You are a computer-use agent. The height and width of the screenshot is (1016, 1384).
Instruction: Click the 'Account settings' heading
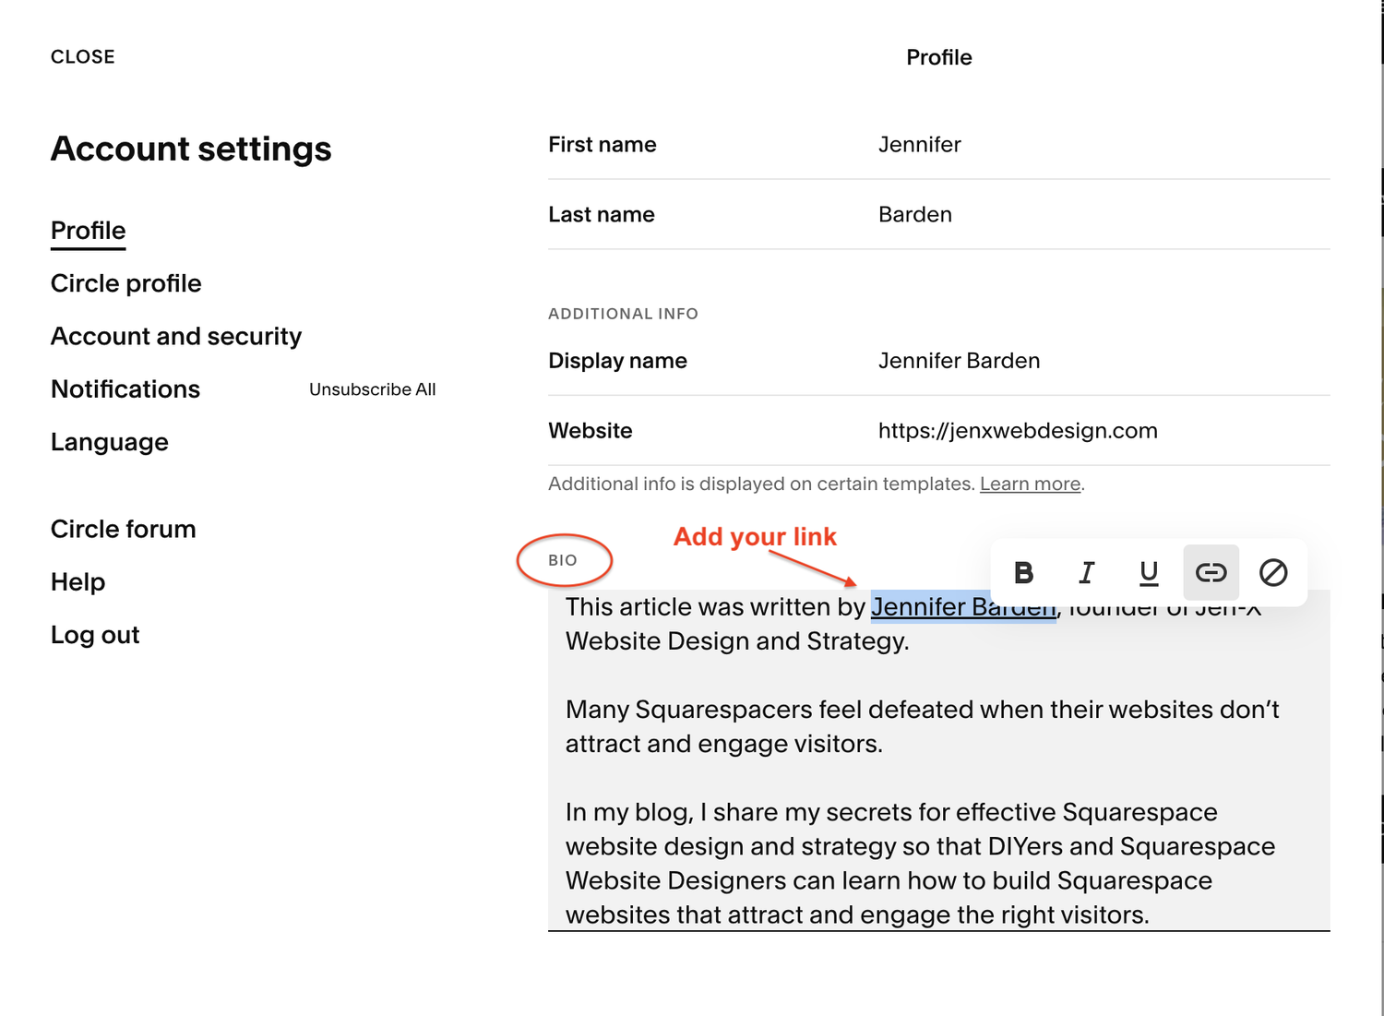191,149
